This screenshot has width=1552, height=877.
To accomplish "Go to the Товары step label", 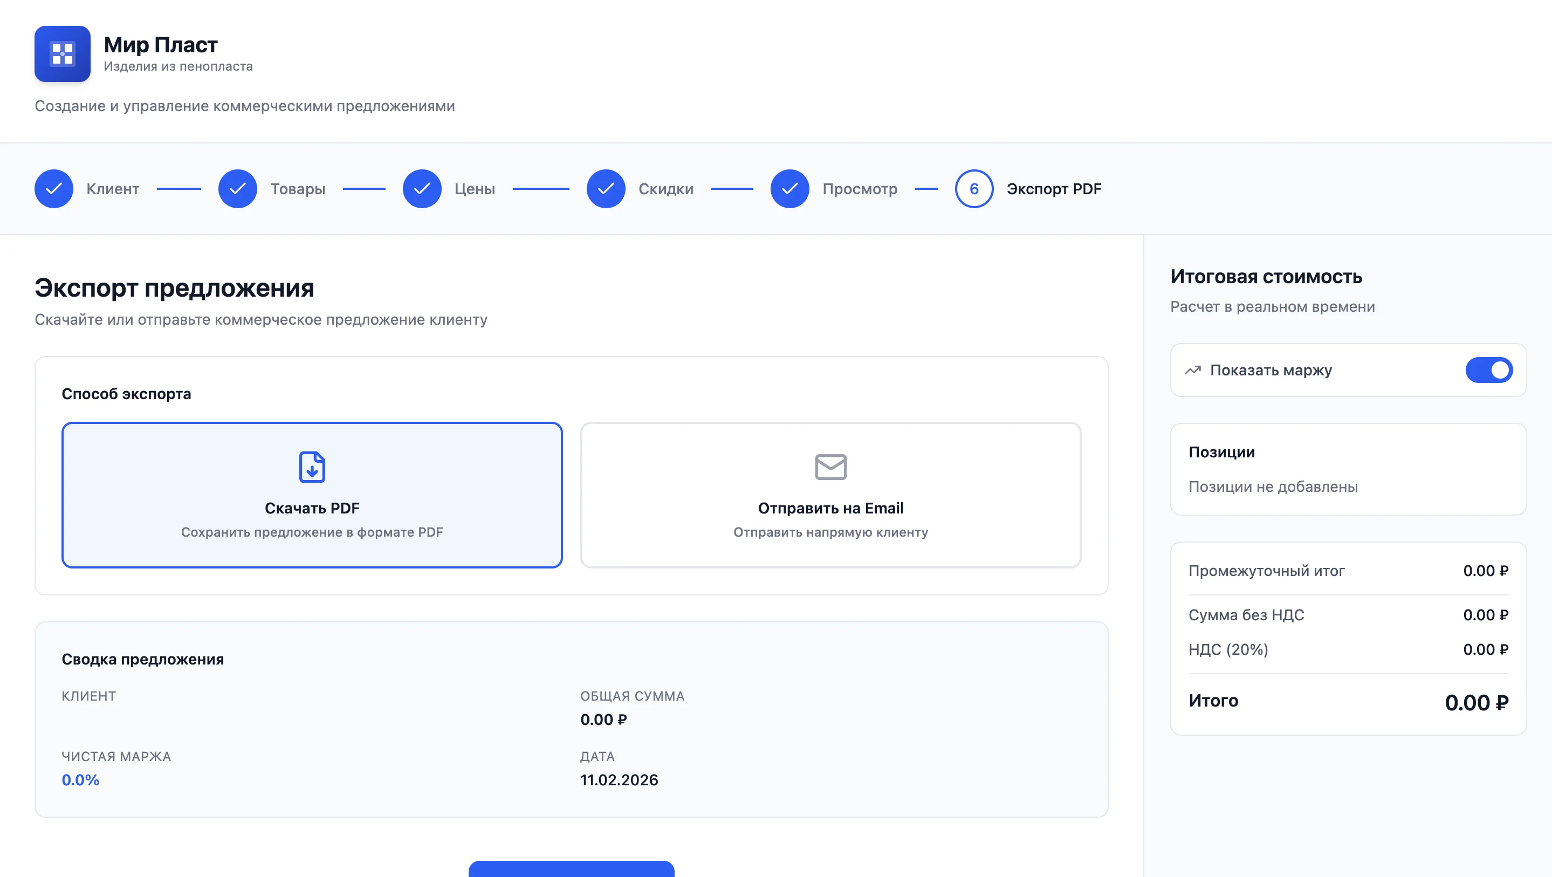I will (298, 189).
